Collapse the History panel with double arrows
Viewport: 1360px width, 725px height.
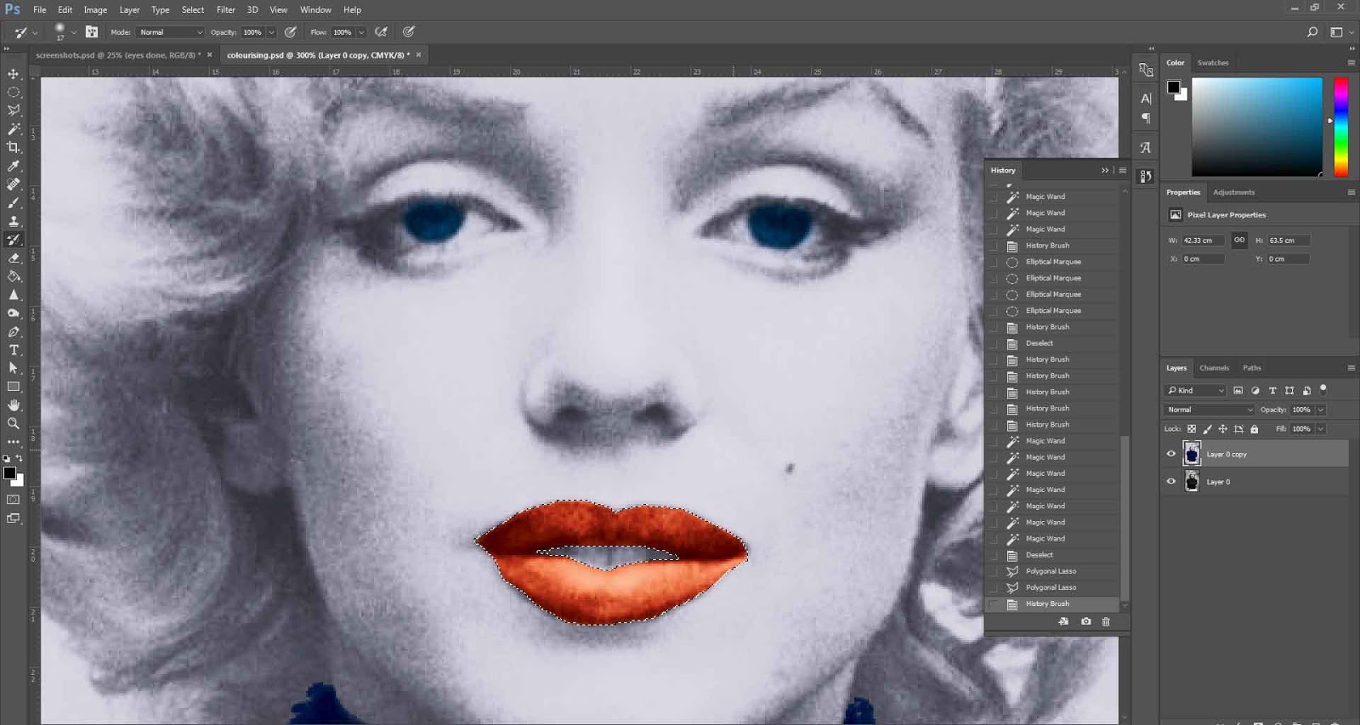click(1105, 170)
